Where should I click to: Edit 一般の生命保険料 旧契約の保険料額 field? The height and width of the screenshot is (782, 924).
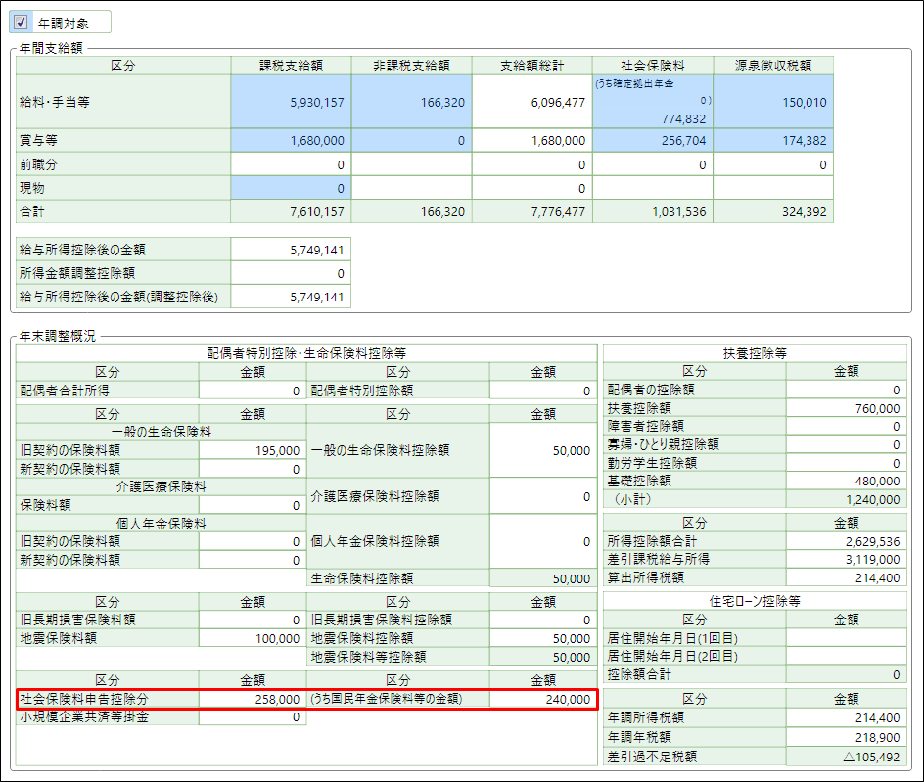coord(253,451)
